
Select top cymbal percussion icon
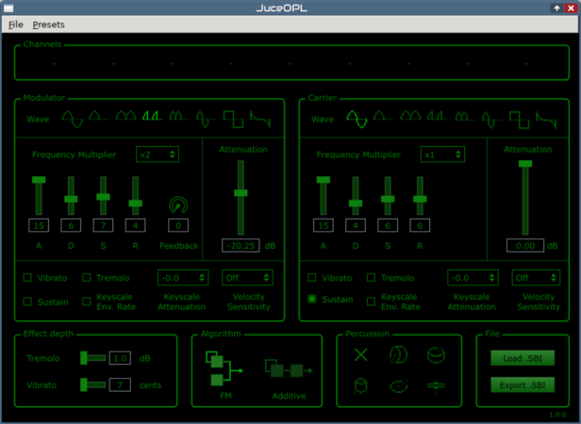398,386
